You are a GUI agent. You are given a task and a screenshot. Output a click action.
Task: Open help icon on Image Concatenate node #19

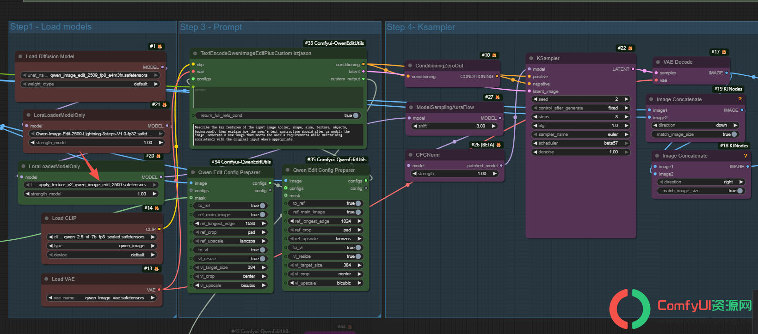click(740, 99)
